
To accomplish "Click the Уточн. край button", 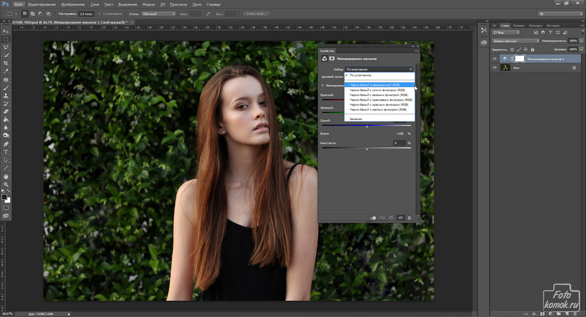I will coord(256,14).
